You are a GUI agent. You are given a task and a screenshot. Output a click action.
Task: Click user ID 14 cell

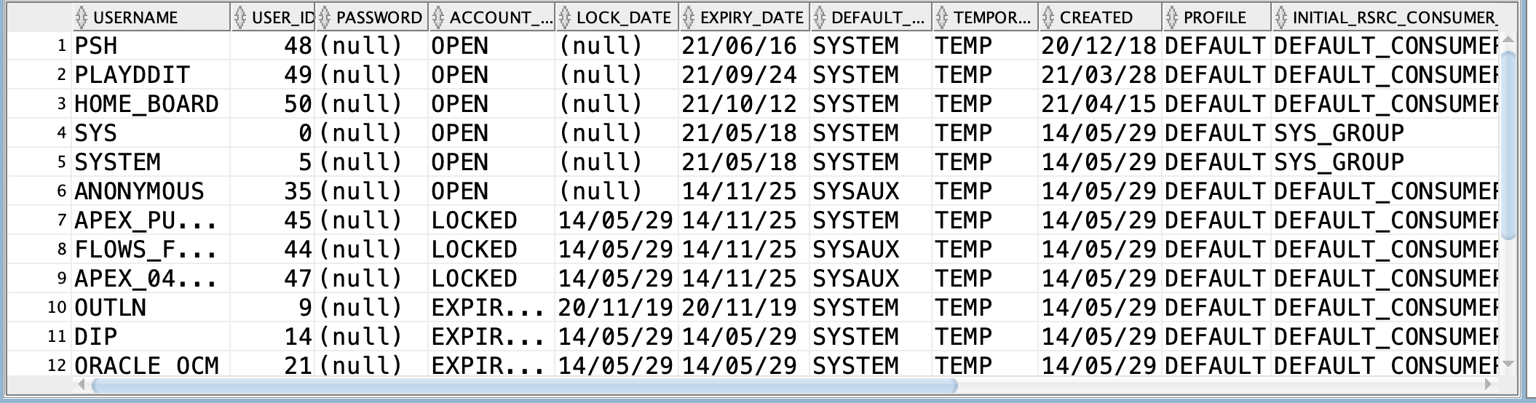click(273, 337)
